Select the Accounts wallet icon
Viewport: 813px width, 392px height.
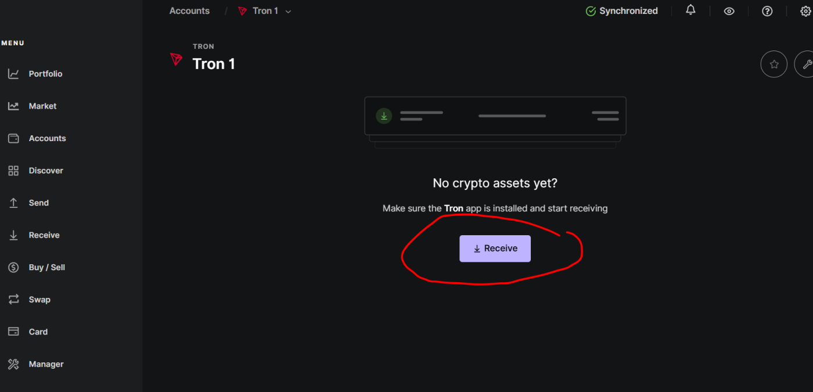click(x=13, y=138)
